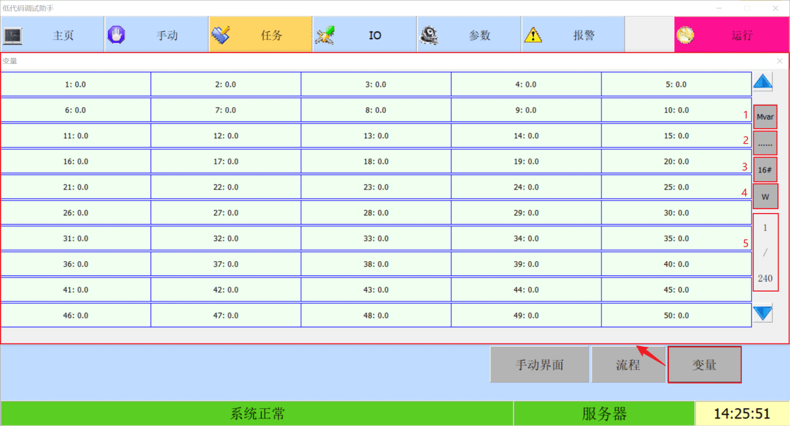The width and height of the screenshot is (790, 426).
Task: Click the 运行 status icon
Action: tap(685, 35)
